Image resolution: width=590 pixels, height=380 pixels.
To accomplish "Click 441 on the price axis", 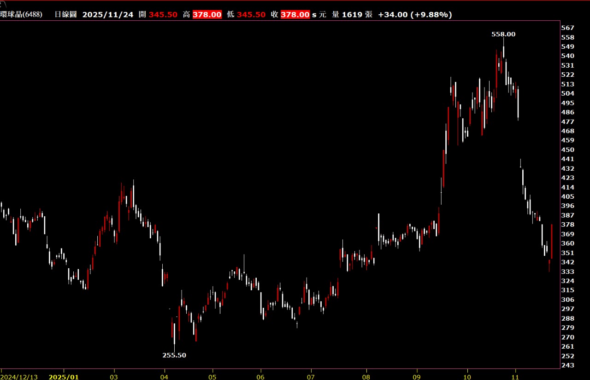I will [568, 159].
